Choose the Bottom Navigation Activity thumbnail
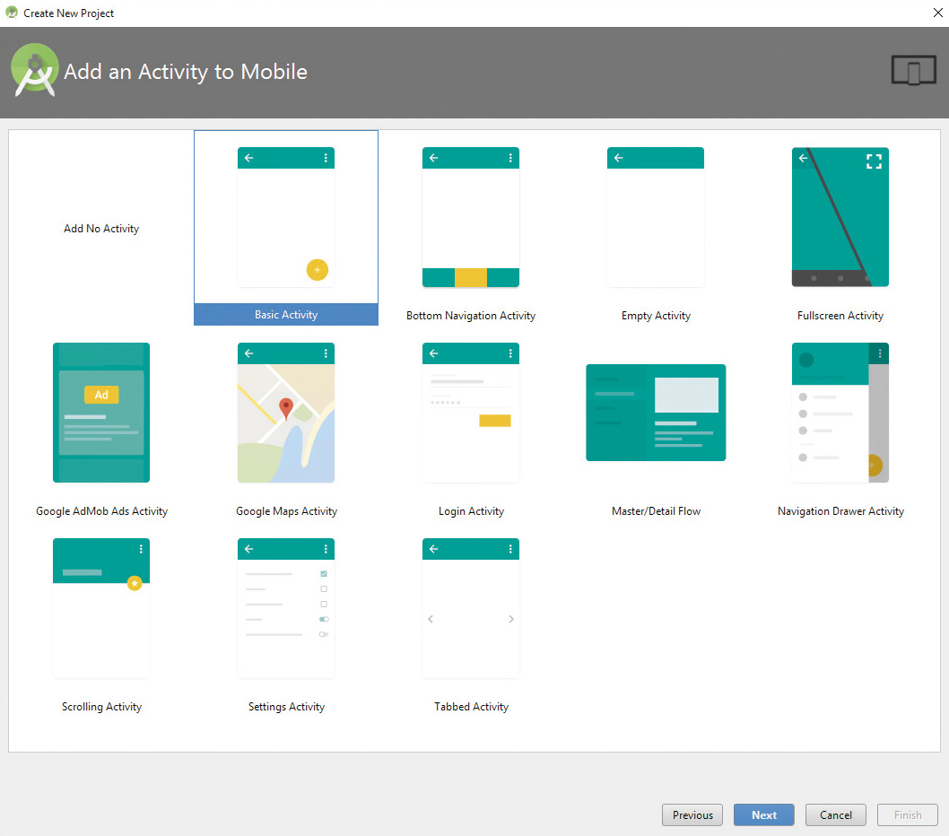 point(471,217)
